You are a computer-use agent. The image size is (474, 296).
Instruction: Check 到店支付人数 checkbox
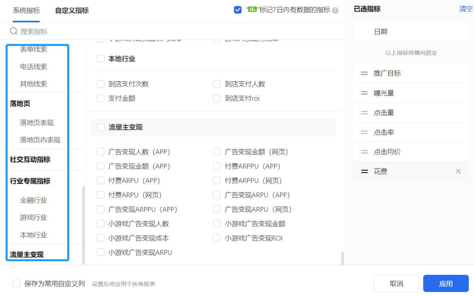217,84
